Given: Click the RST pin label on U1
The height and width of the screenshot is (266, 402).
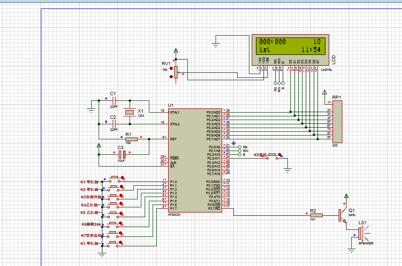Looking at the screenshot, I should point(173,139).
